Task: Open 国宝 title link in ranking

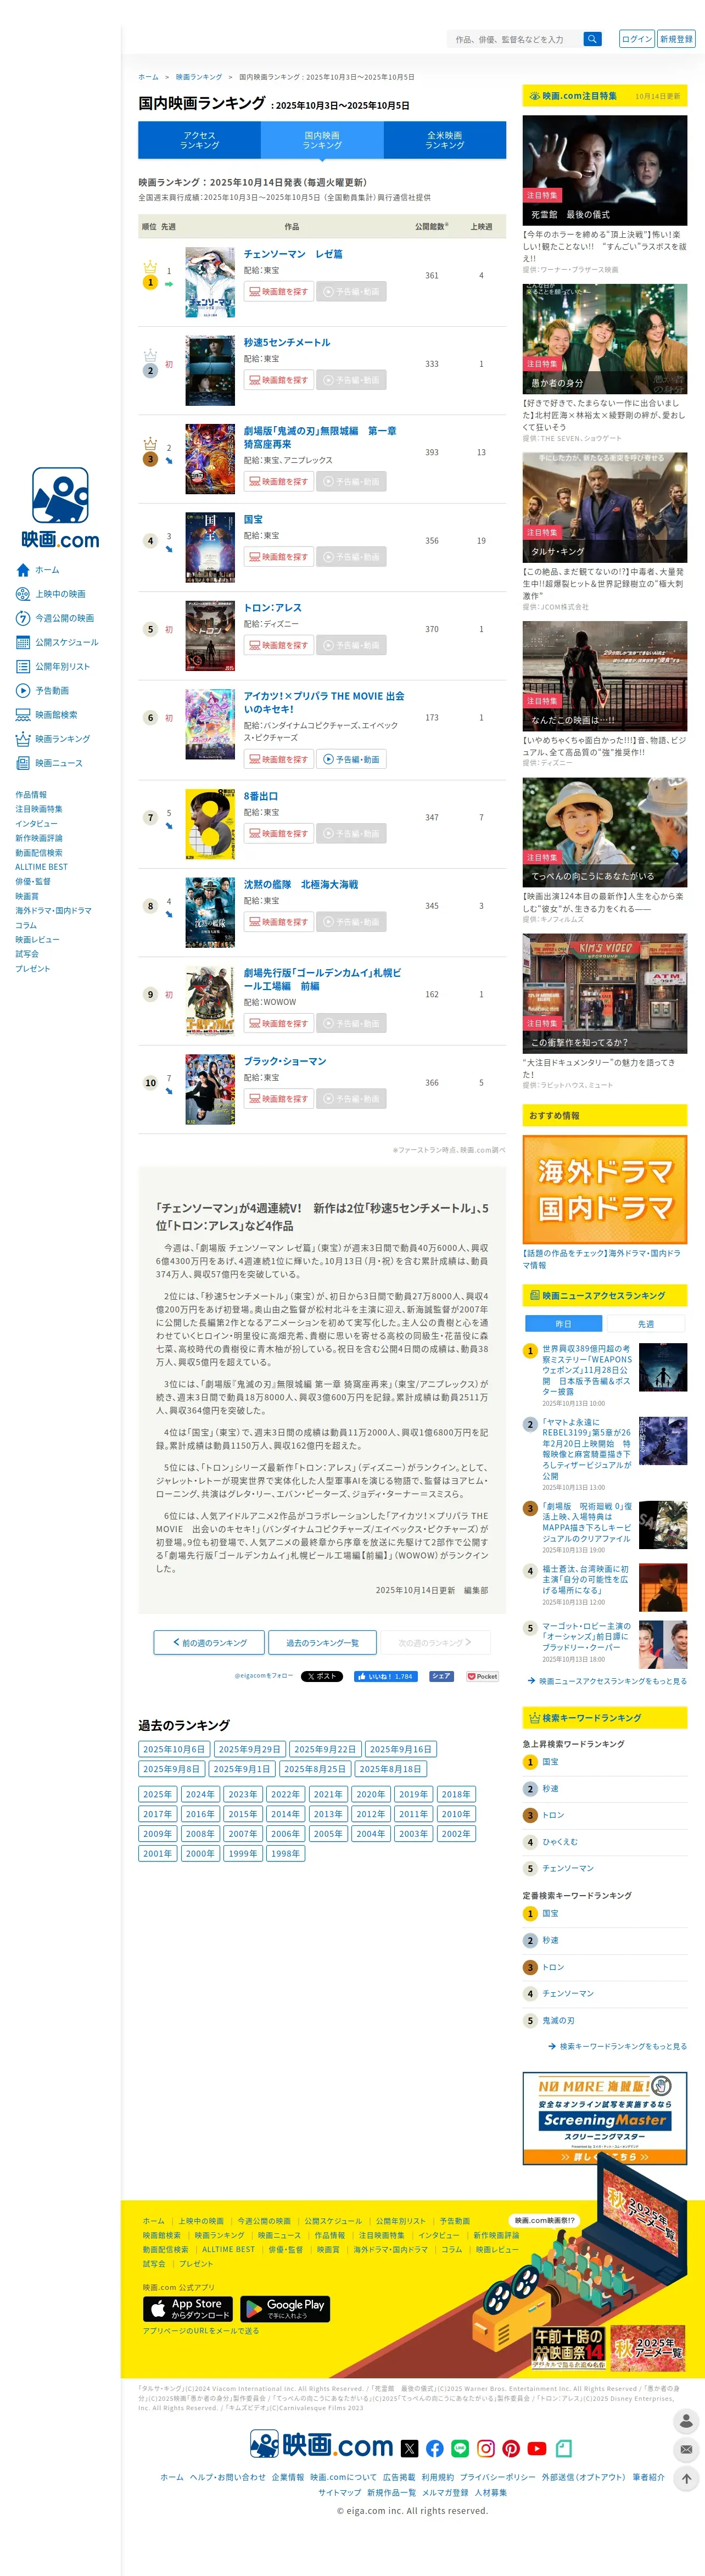Action: [254, 520]
